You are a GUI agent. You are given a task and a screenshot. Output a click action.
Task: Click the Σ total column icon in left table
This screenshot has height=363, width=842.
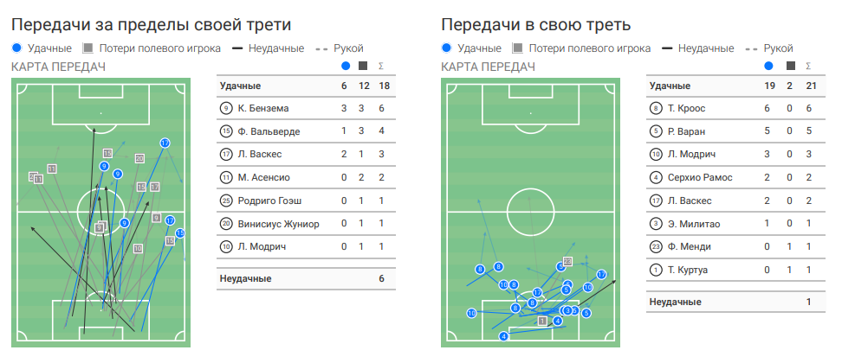pos(382,66)
